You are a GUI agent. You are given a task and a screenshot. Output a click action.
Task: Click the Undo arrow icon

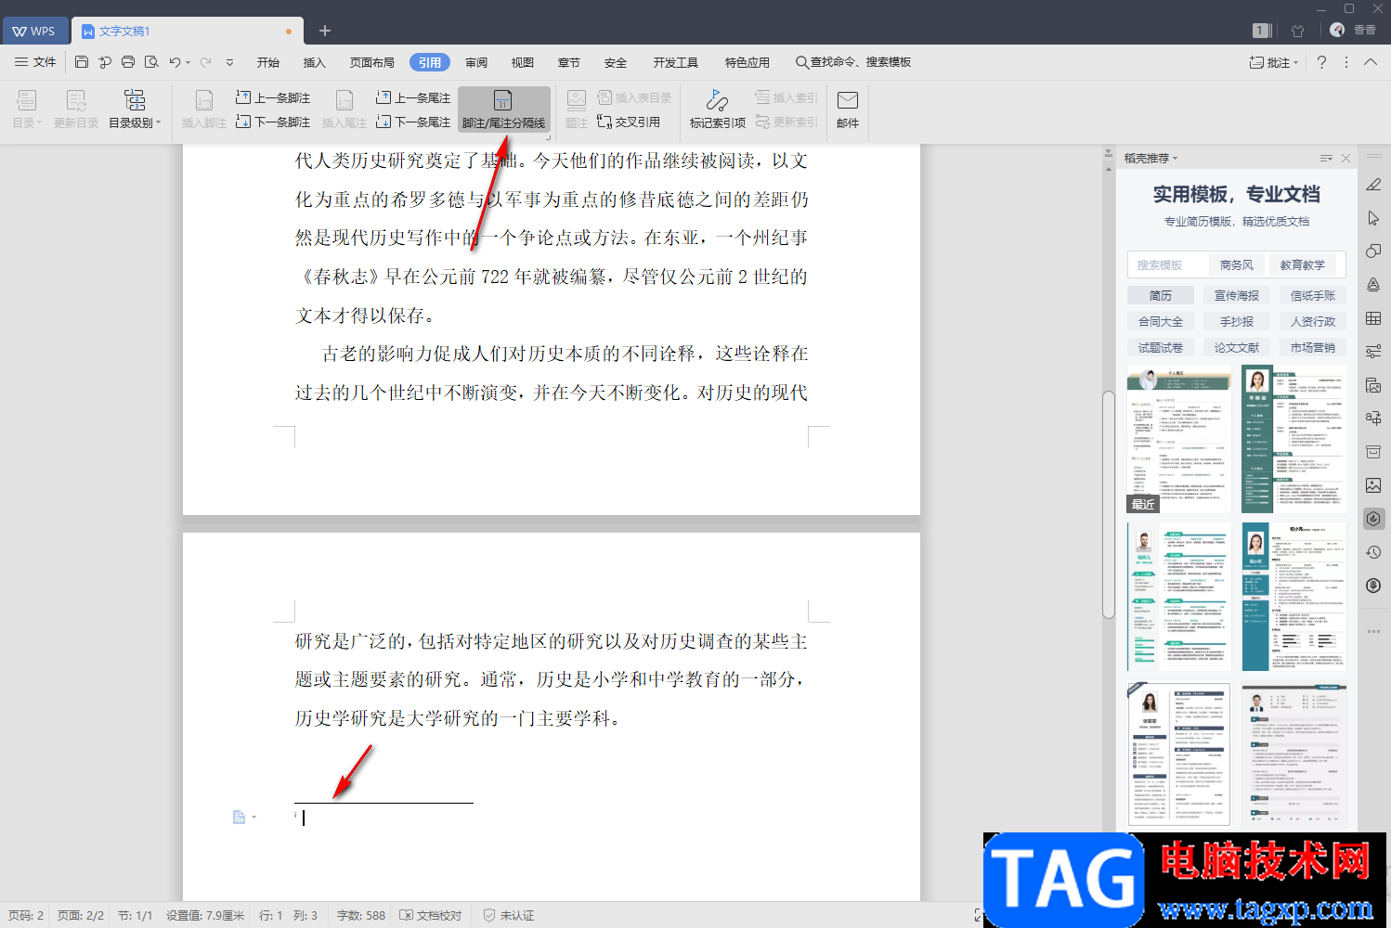point(175,62)
